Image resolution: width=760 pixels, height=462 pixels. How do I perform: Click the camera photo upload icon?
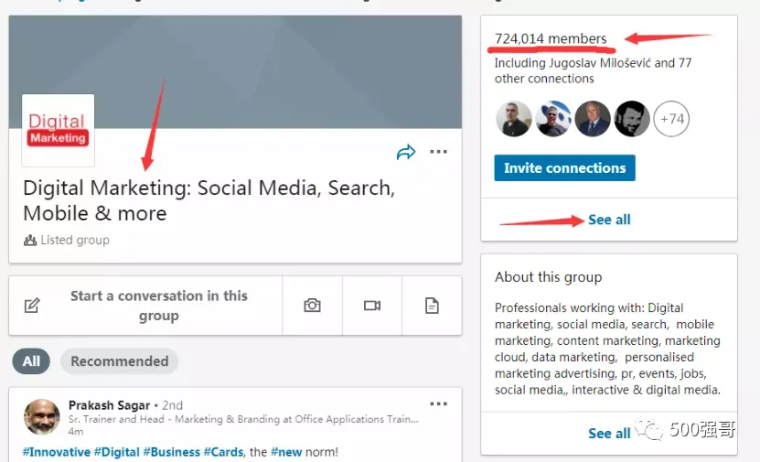click(x=312, y=306)
